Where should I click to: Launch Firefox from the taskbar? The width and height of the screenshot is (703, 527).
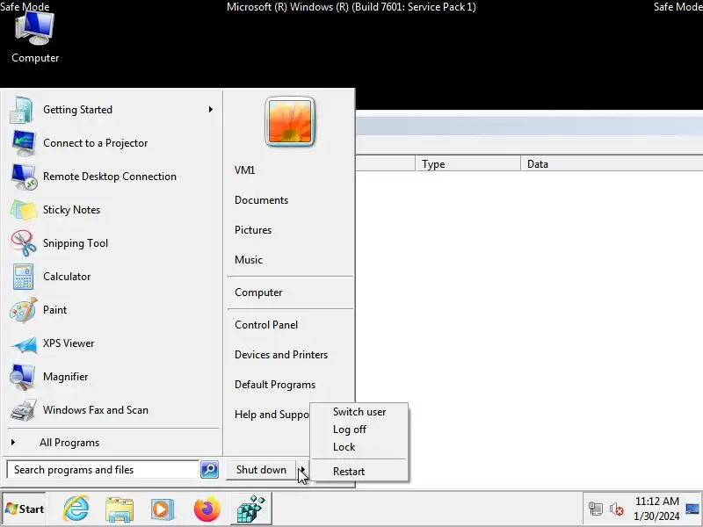pyautogui.click(x=207, y=509)
